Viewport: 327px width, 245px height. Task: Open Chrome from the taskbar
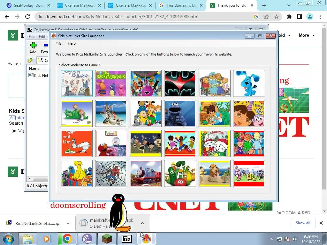click(67, 239)
